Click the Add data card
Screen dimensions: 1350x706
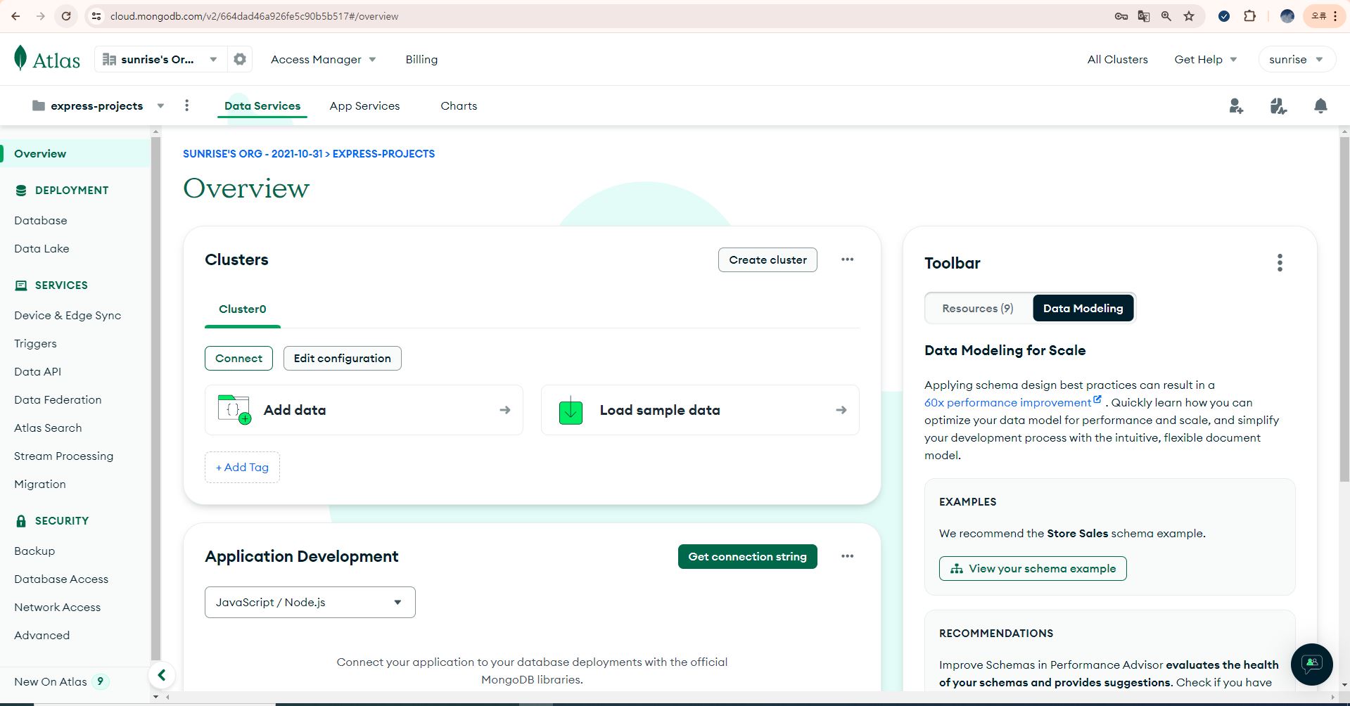(364, 411)
